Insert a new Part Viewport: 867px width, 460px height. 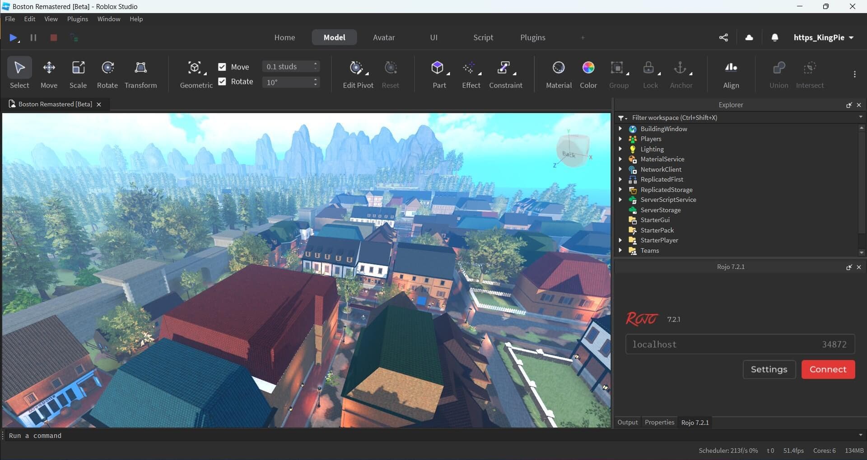coord(439,74)
